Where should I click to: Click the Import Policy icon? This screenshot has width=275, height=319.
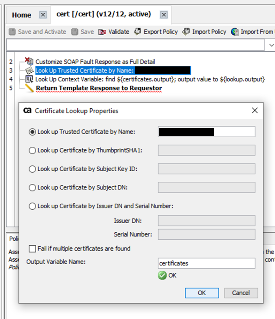pos(186,31)
